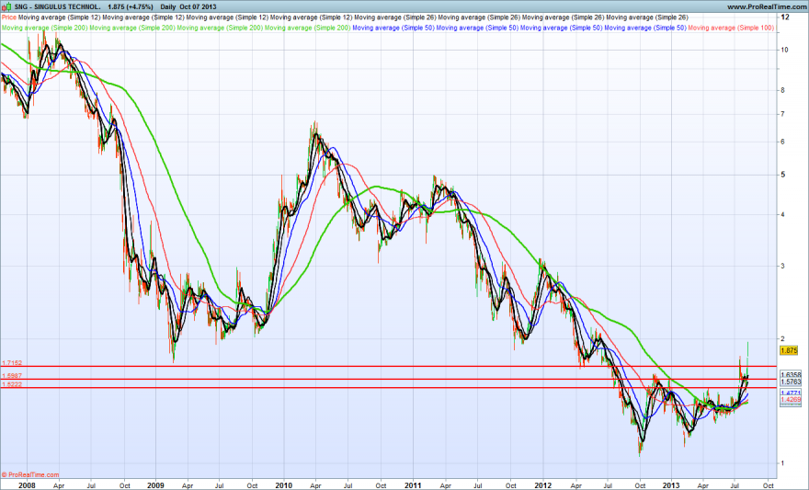Open the first green Moving average (Simple 200) legend
The width and height of the screenshot is (809, 490).
tap(44, 28)
